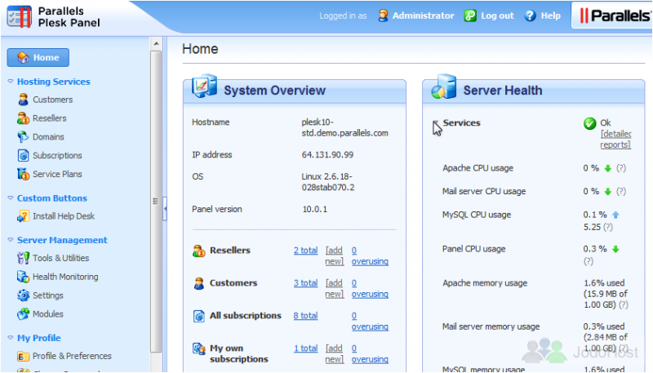Open Resellers in the sidebar menu
The height and width of the screenshot is (373, 653).
50,118
